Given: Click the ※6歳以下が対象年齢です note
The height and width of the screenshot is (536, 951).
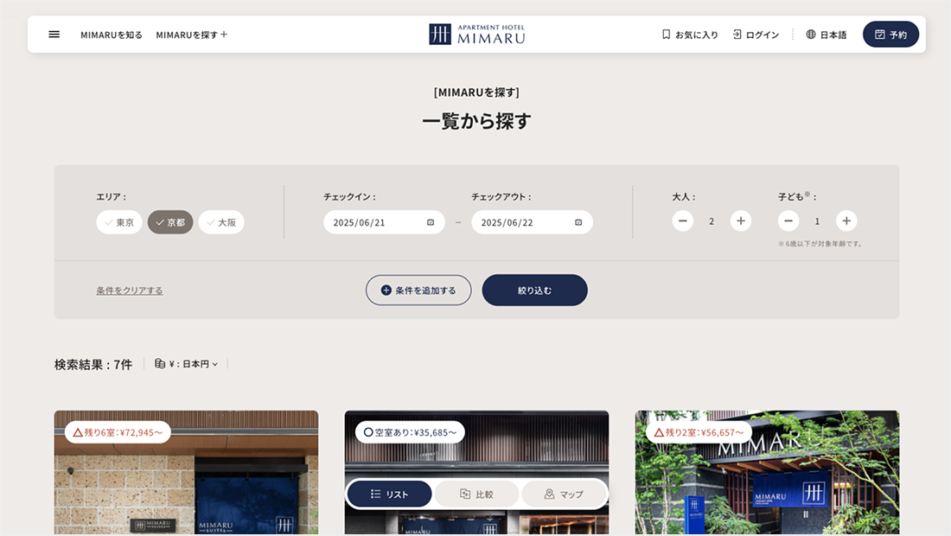Looking at the screenshot, I should click(x=820, y=244).
